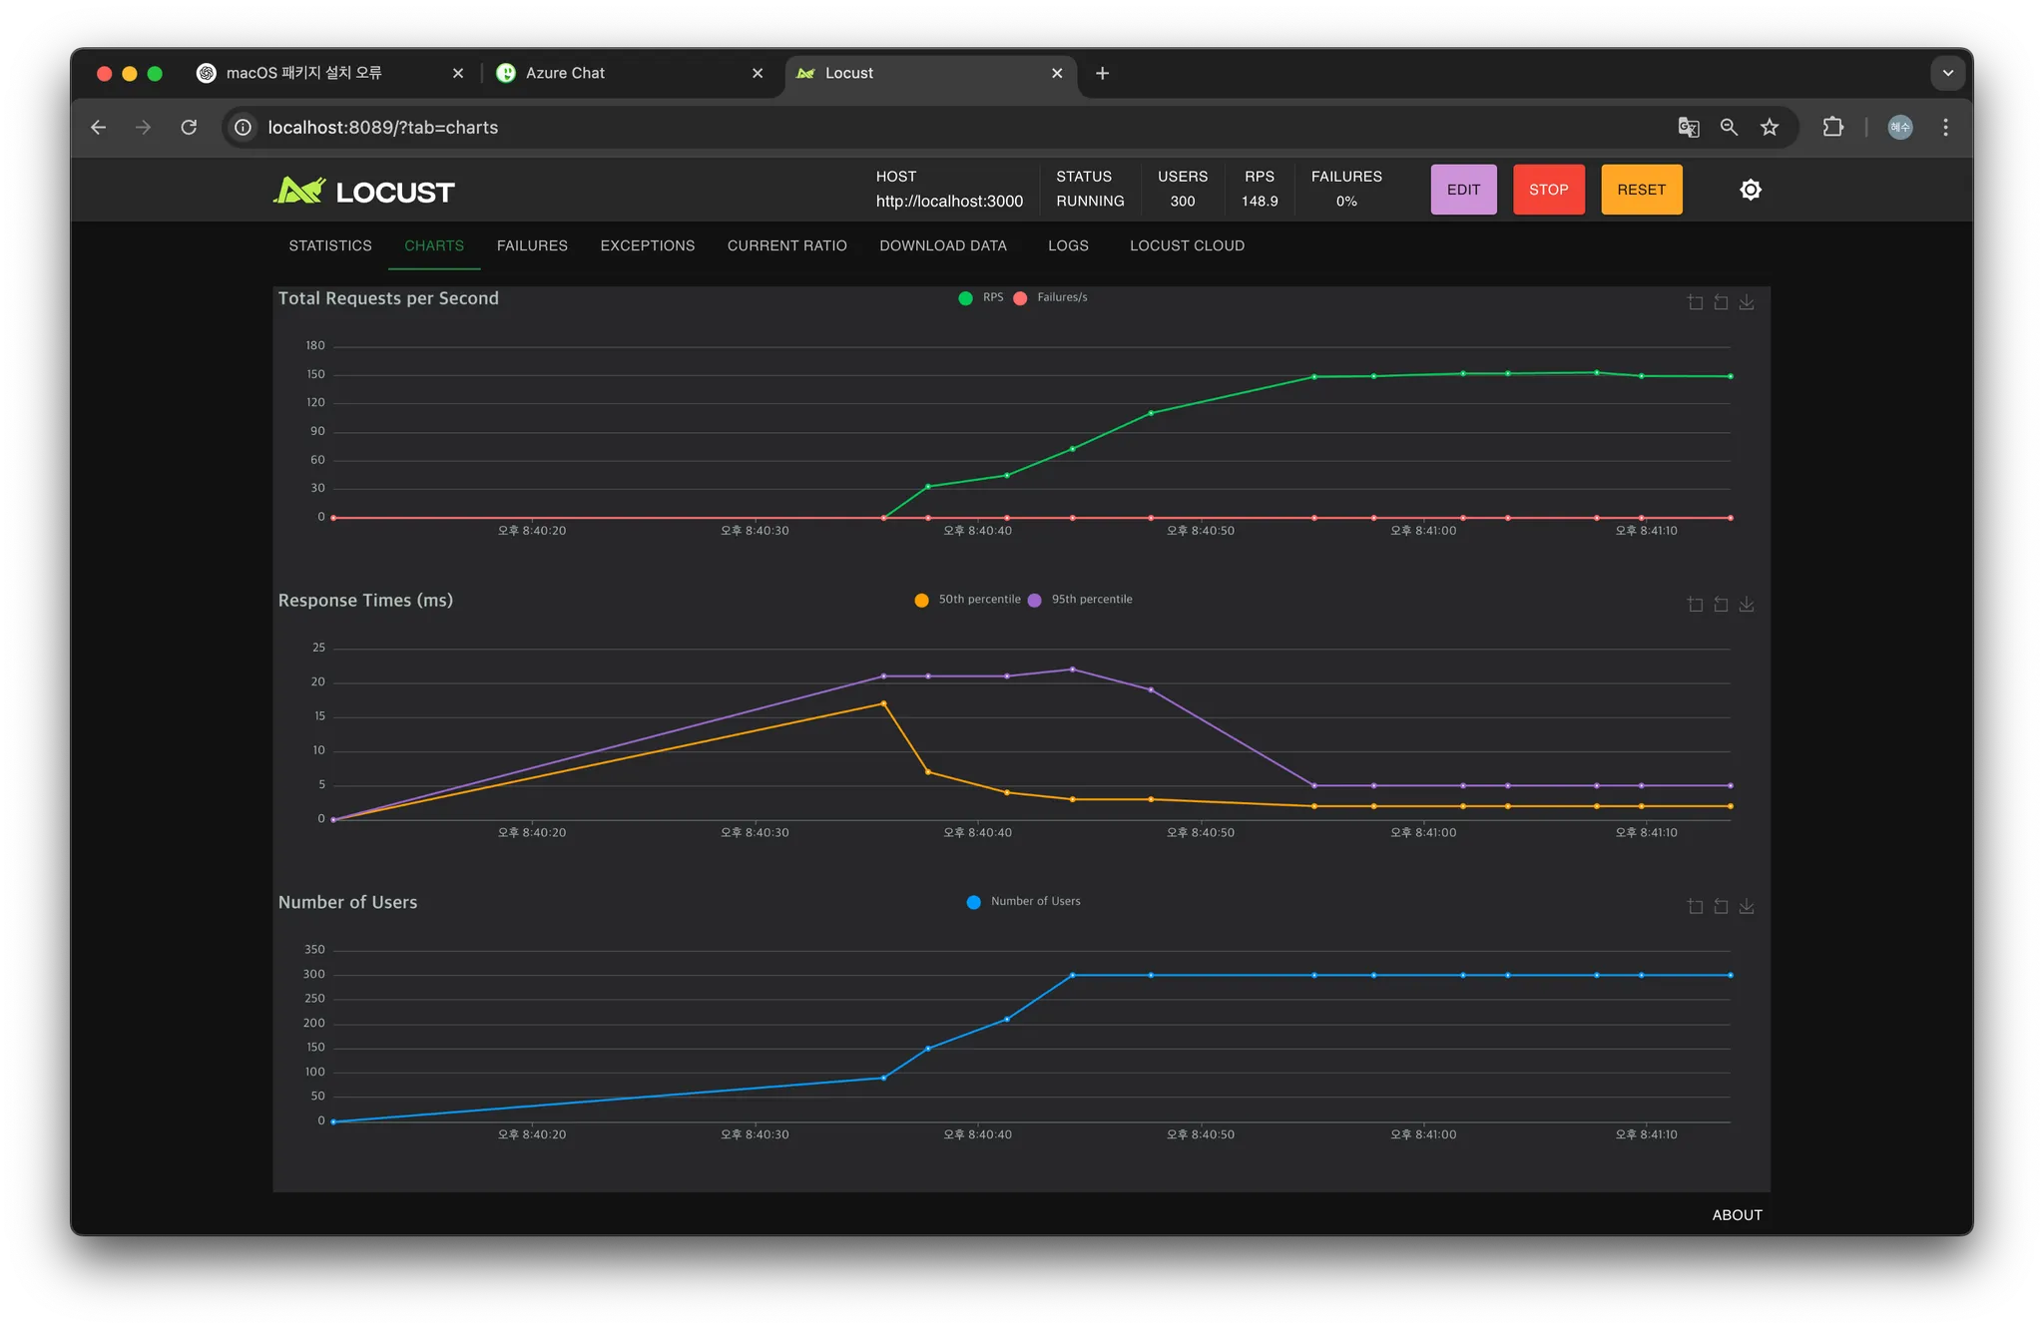This screenshot has height=1329, width=2044.
Task: Toggle RPS series in chart legend
Action: [981, 297]
